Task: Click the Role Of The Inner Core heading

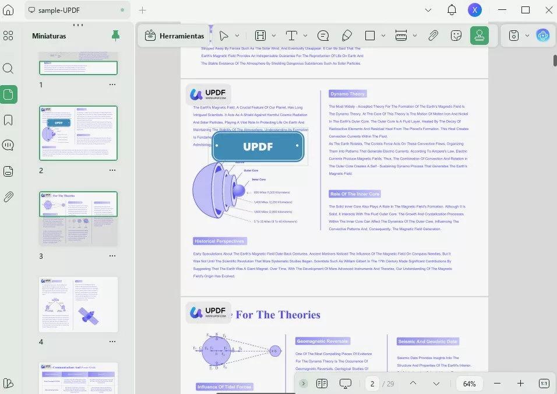Action: pos(355,194)
